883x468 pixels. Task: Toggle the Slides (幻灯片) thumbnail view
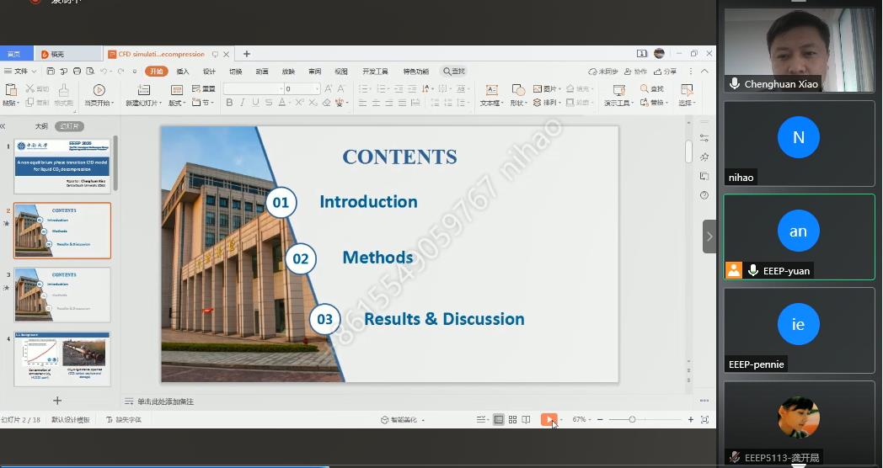69,126
